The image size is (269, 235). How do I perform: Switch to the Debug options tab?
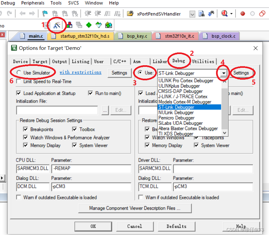[178, 61]
